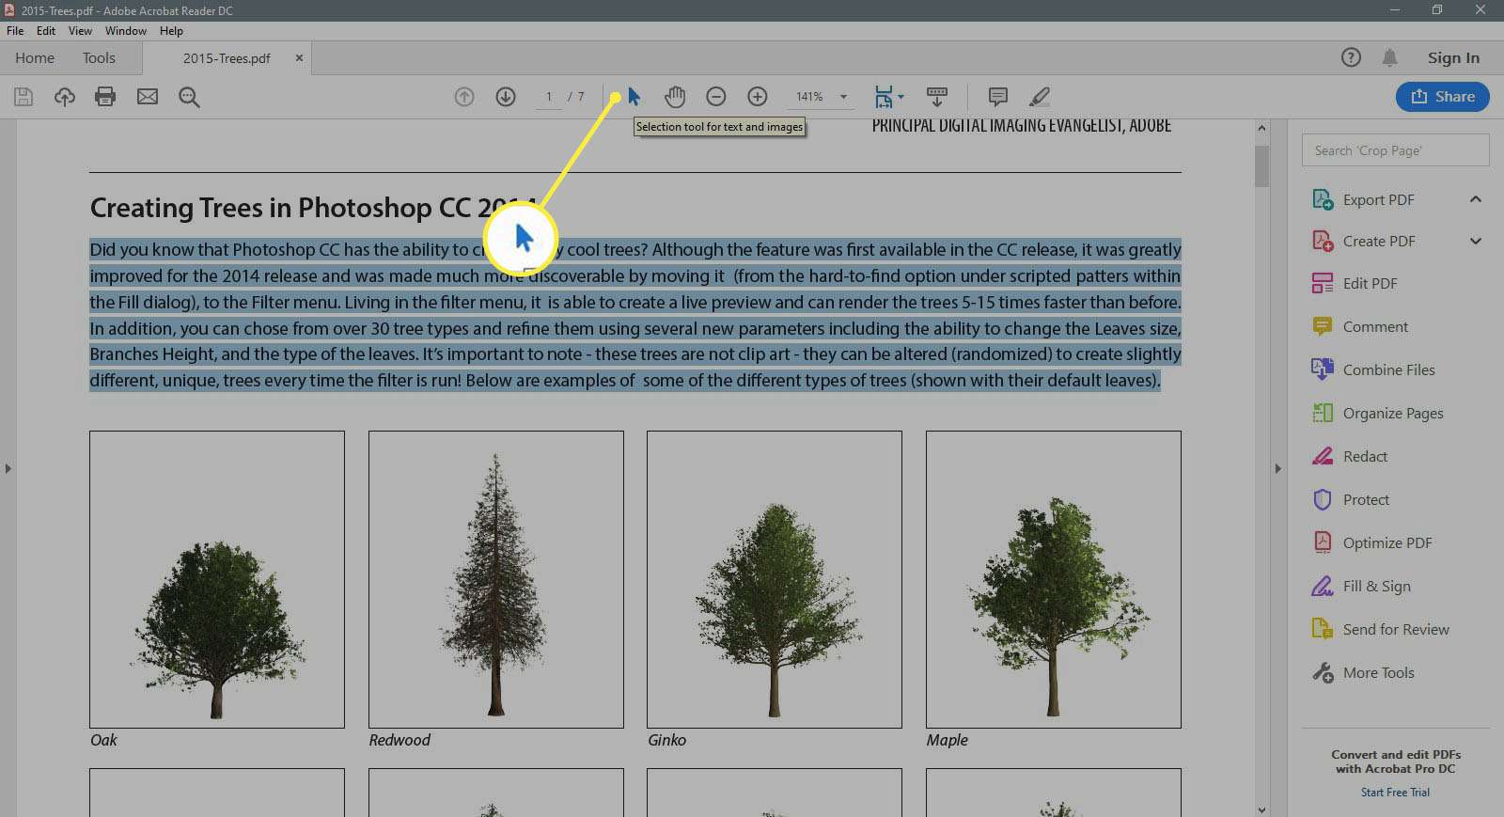
Task: Close the 2015-Trees.pdf tab
Action: pyautogui.click(x=299, y=57)
